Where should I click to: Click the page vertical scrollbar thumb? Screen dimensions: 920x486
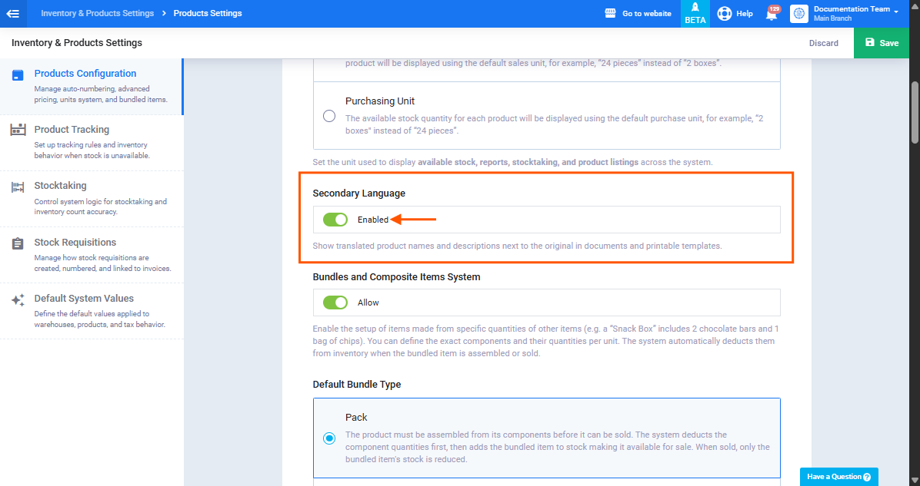point(915,112)
